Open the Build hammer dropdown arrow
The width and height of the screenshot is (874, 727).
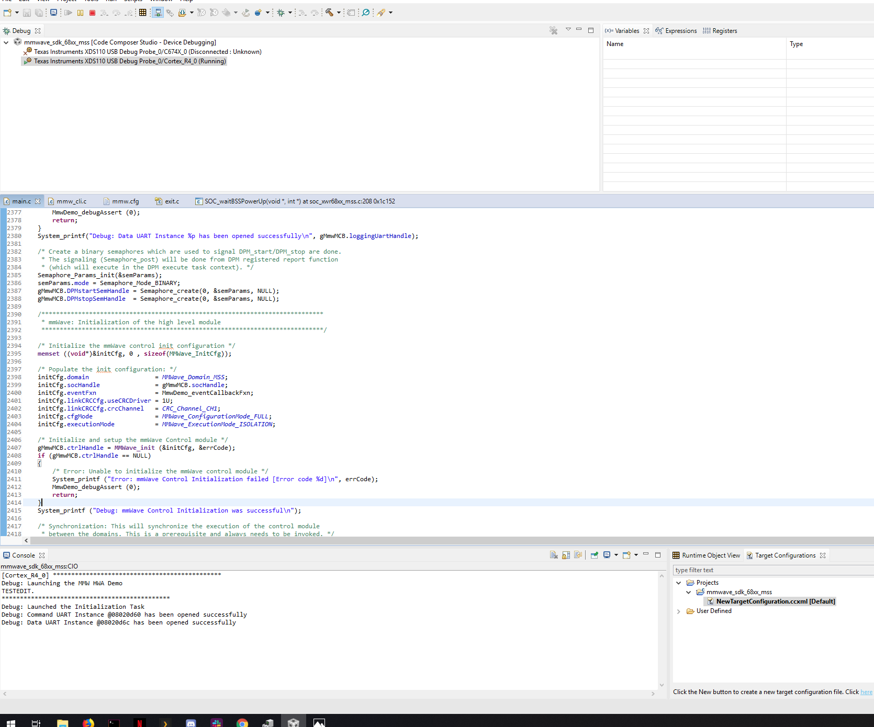[339, 13]
